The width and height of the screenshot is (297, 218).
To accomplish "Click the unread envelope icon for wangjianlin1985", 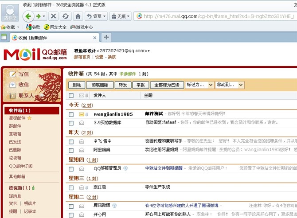I will pos(82,114).
